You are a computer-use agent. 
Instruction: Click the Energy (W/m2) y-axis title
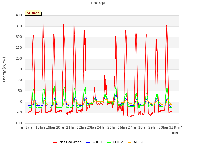point(4,69)
